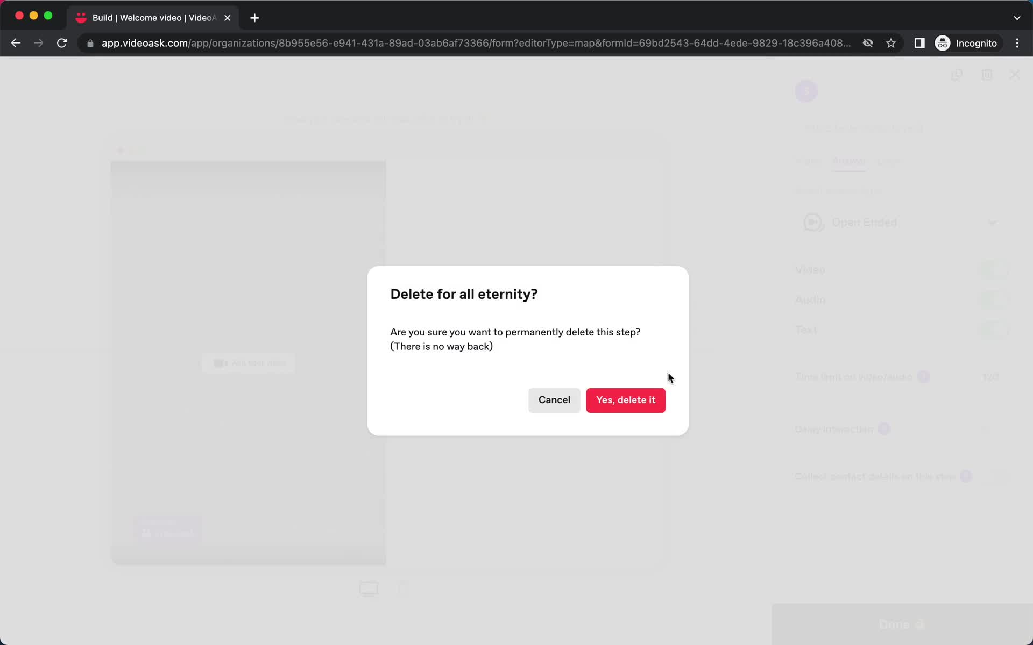This screenshot has width=1033, height=645.
Task: Click the bookmark/save icon in toolbar
Action: click(x=890, y=43)
